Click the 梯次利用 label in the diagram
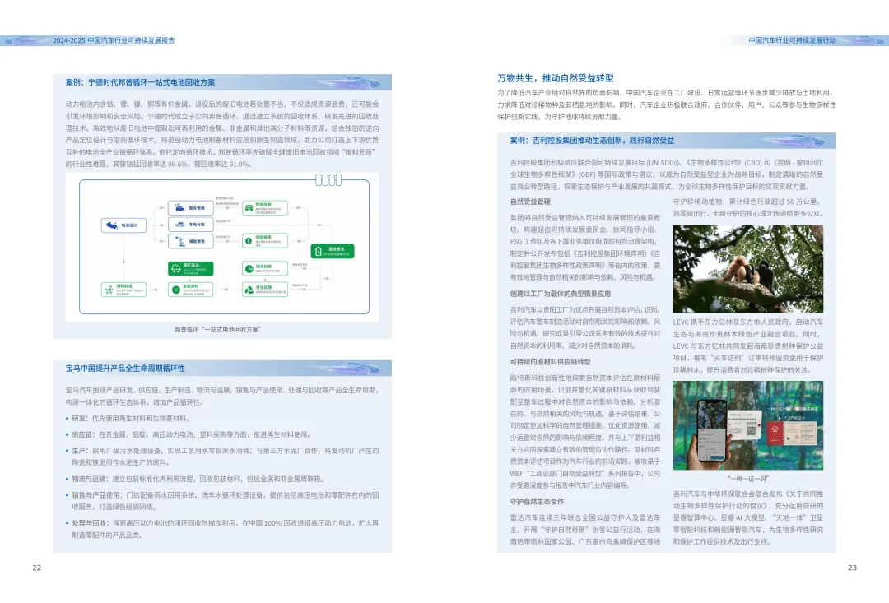Viewport: 889px width, 603px height. 263,267
